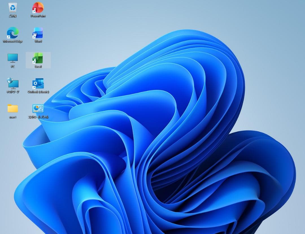Click the 'ネットワーク' caption text
Screen dimensions: 305x234
(13, 92)
